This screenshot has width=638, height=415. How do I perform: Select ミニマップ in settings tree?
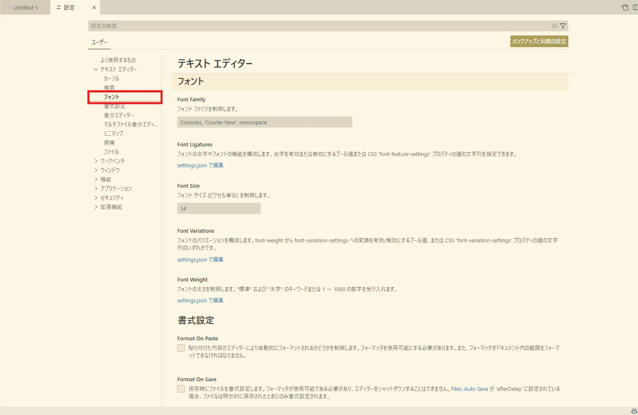(113, 133)
